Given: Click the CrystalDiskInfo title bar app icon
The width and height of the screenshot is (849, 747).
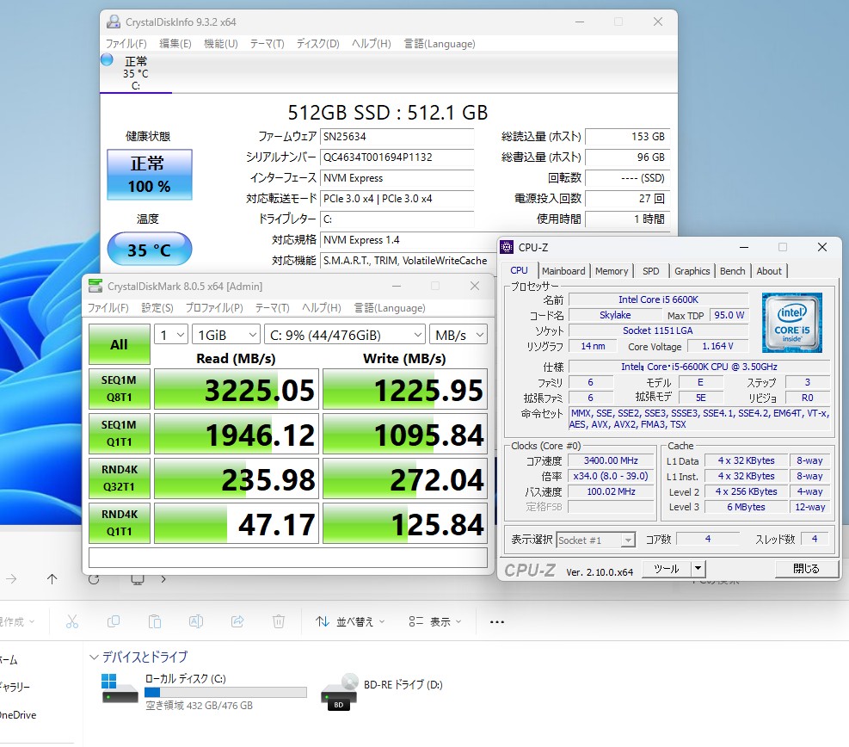Looking at the screenshot, I should pos(114,22).
